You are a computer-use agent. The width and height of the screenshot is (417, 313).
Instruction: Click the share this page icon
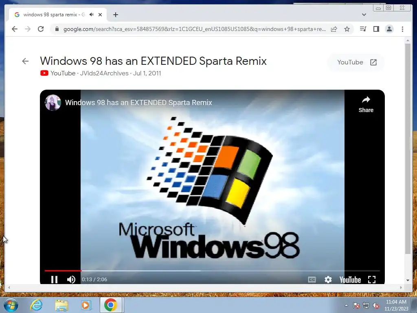click(x=334, y=29)
